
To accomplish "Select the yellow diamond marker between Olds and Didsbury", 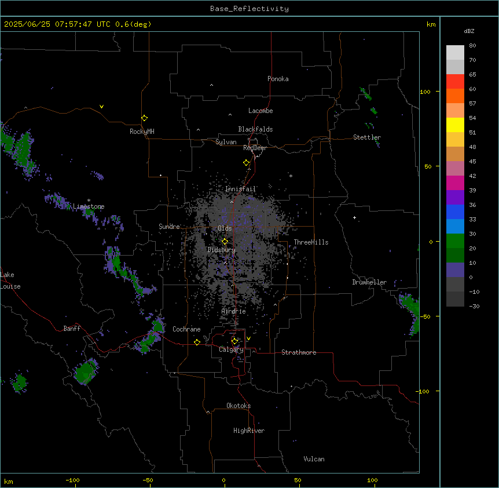I will point(225,242).
